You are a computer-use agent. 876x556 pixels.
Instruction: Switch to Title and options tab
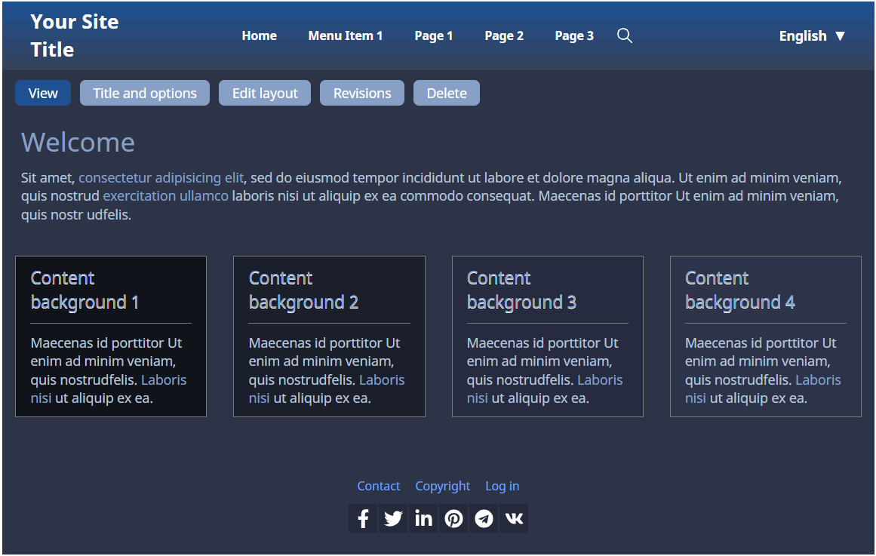[145, 93]
